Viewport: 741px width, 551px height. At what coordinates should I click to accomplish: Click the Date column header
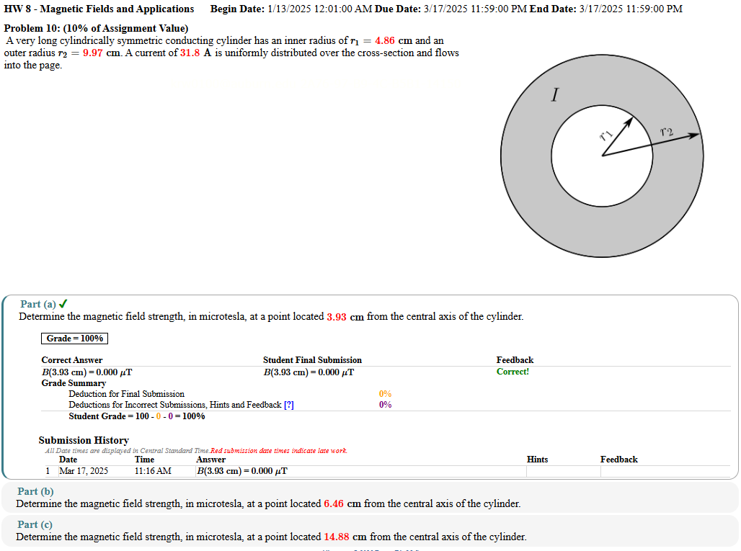68,459
